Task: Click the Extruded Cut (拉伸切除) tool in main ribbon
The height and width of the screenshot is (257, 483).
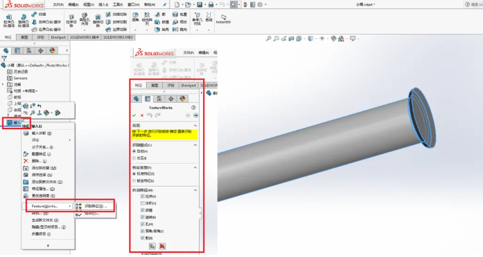Action: click(x=71, y=20)
